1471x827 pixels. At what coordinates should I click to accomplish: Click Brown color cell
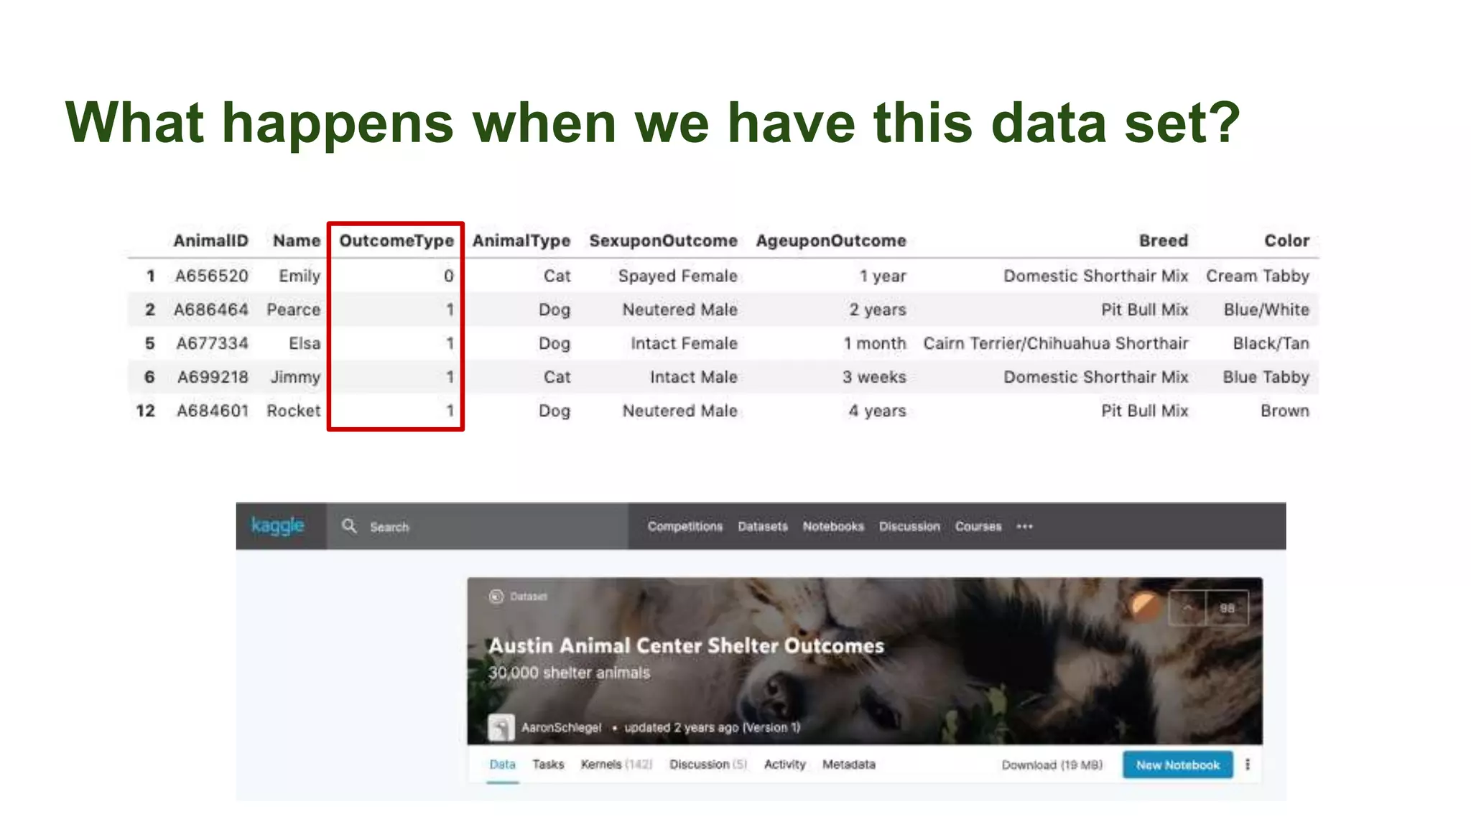point(1285,411)
